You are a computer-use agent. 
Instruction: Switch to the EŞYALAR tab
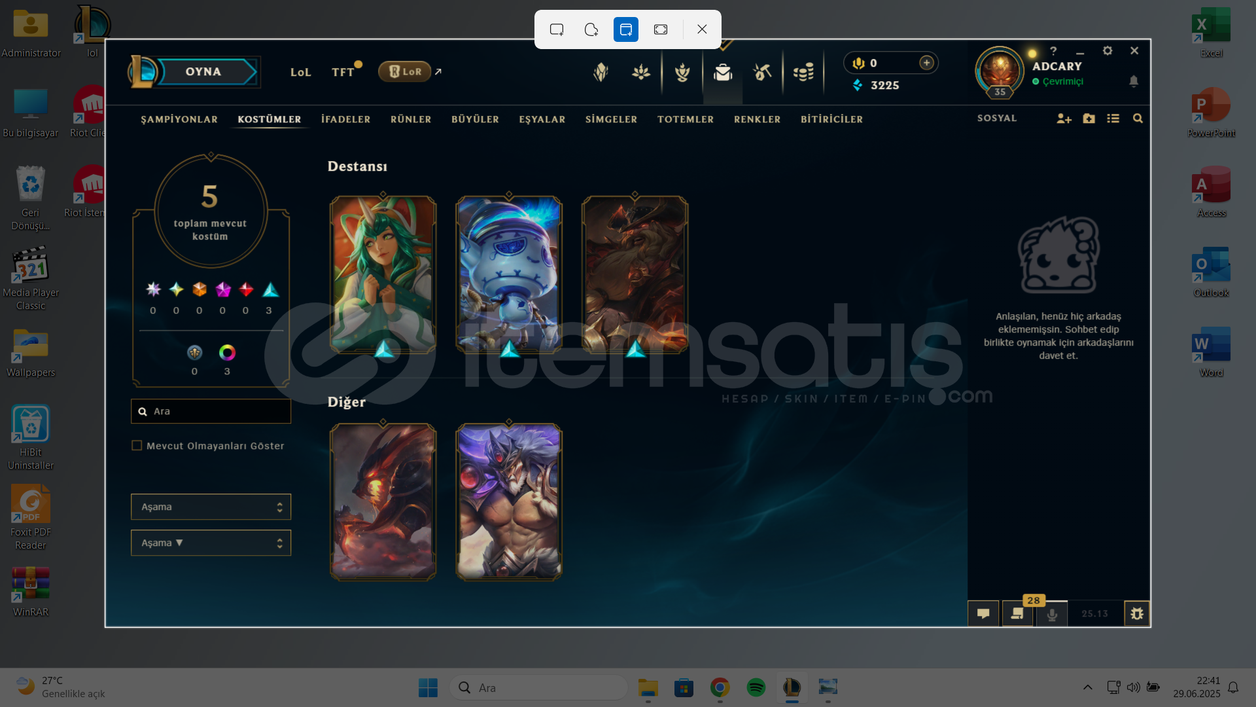click(542, 119)
